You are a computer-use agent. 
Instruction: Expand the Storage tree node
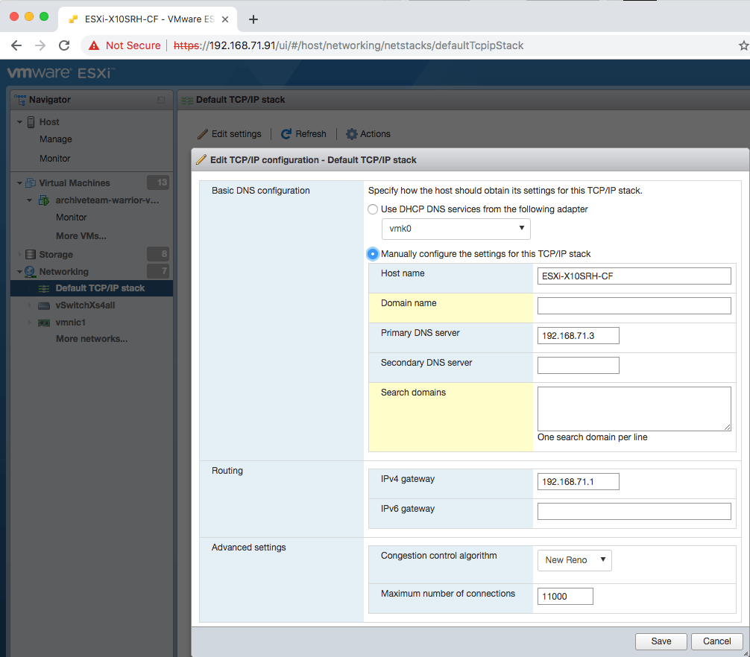click(x=20, y=255)
